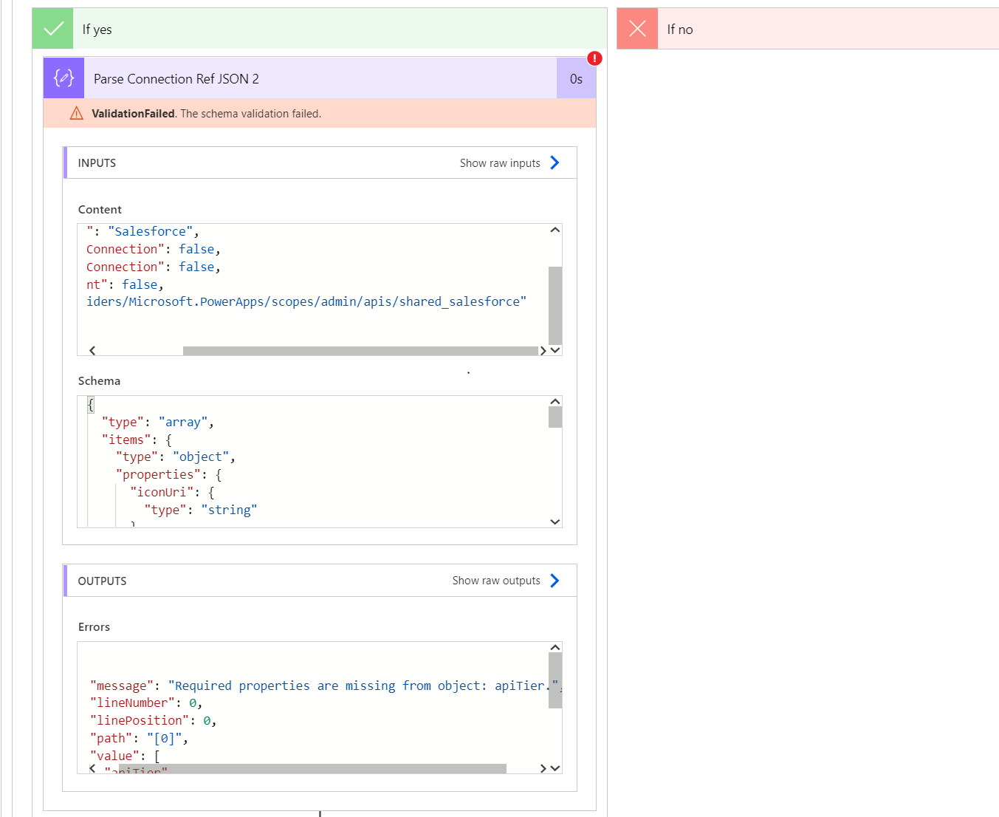Click the "properties" line in Schema
The width and height of the screenshot is (999, 817).
(168, 474)
